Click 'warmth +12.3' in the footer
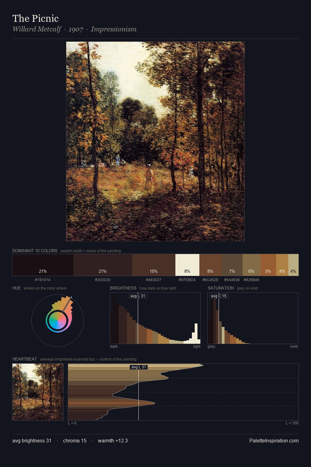Image resolution: width=311 pixels, height=467 pixels. click(x=113, y=441)
